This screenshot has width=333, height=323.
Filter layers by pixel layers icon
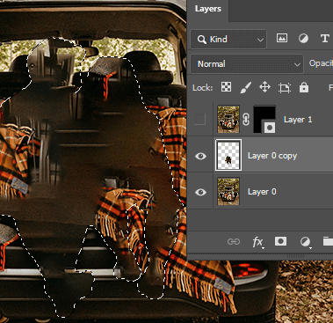[x=282, y=39]
